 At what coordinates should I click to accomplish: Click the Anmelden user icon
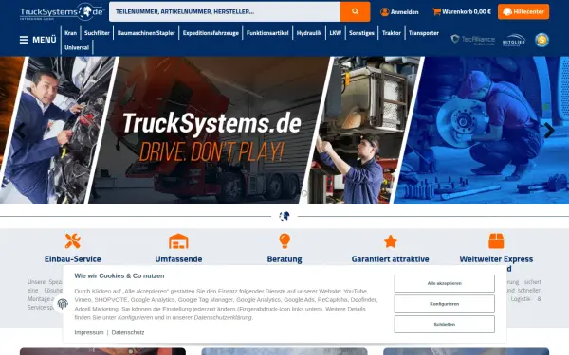(385, 12)
